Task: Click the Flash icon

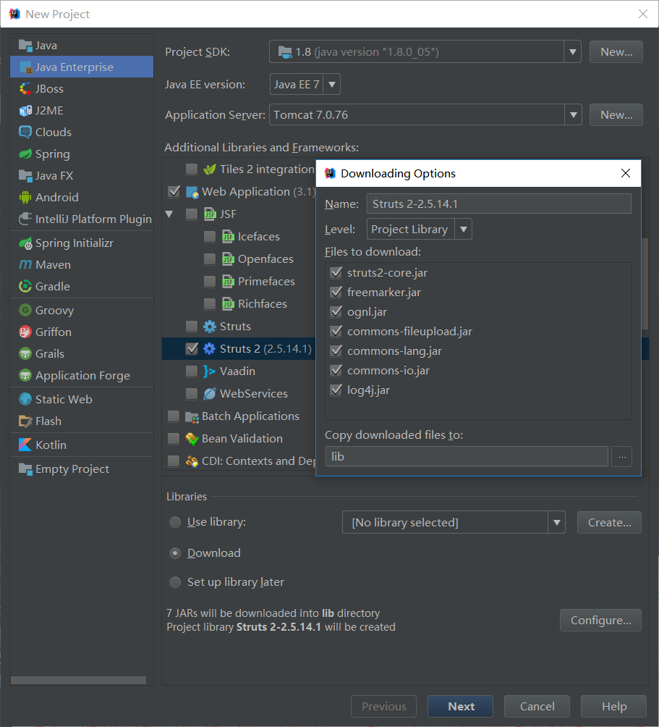Action: tap(25, 421)
